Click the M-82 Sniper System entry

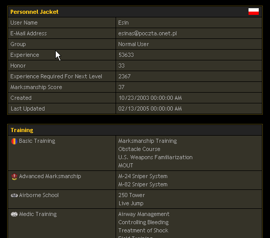click(143, 185)
